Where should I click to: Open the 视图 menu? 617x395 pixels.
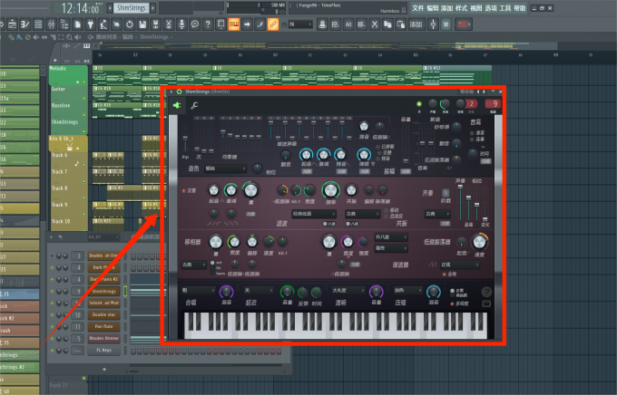475,8
